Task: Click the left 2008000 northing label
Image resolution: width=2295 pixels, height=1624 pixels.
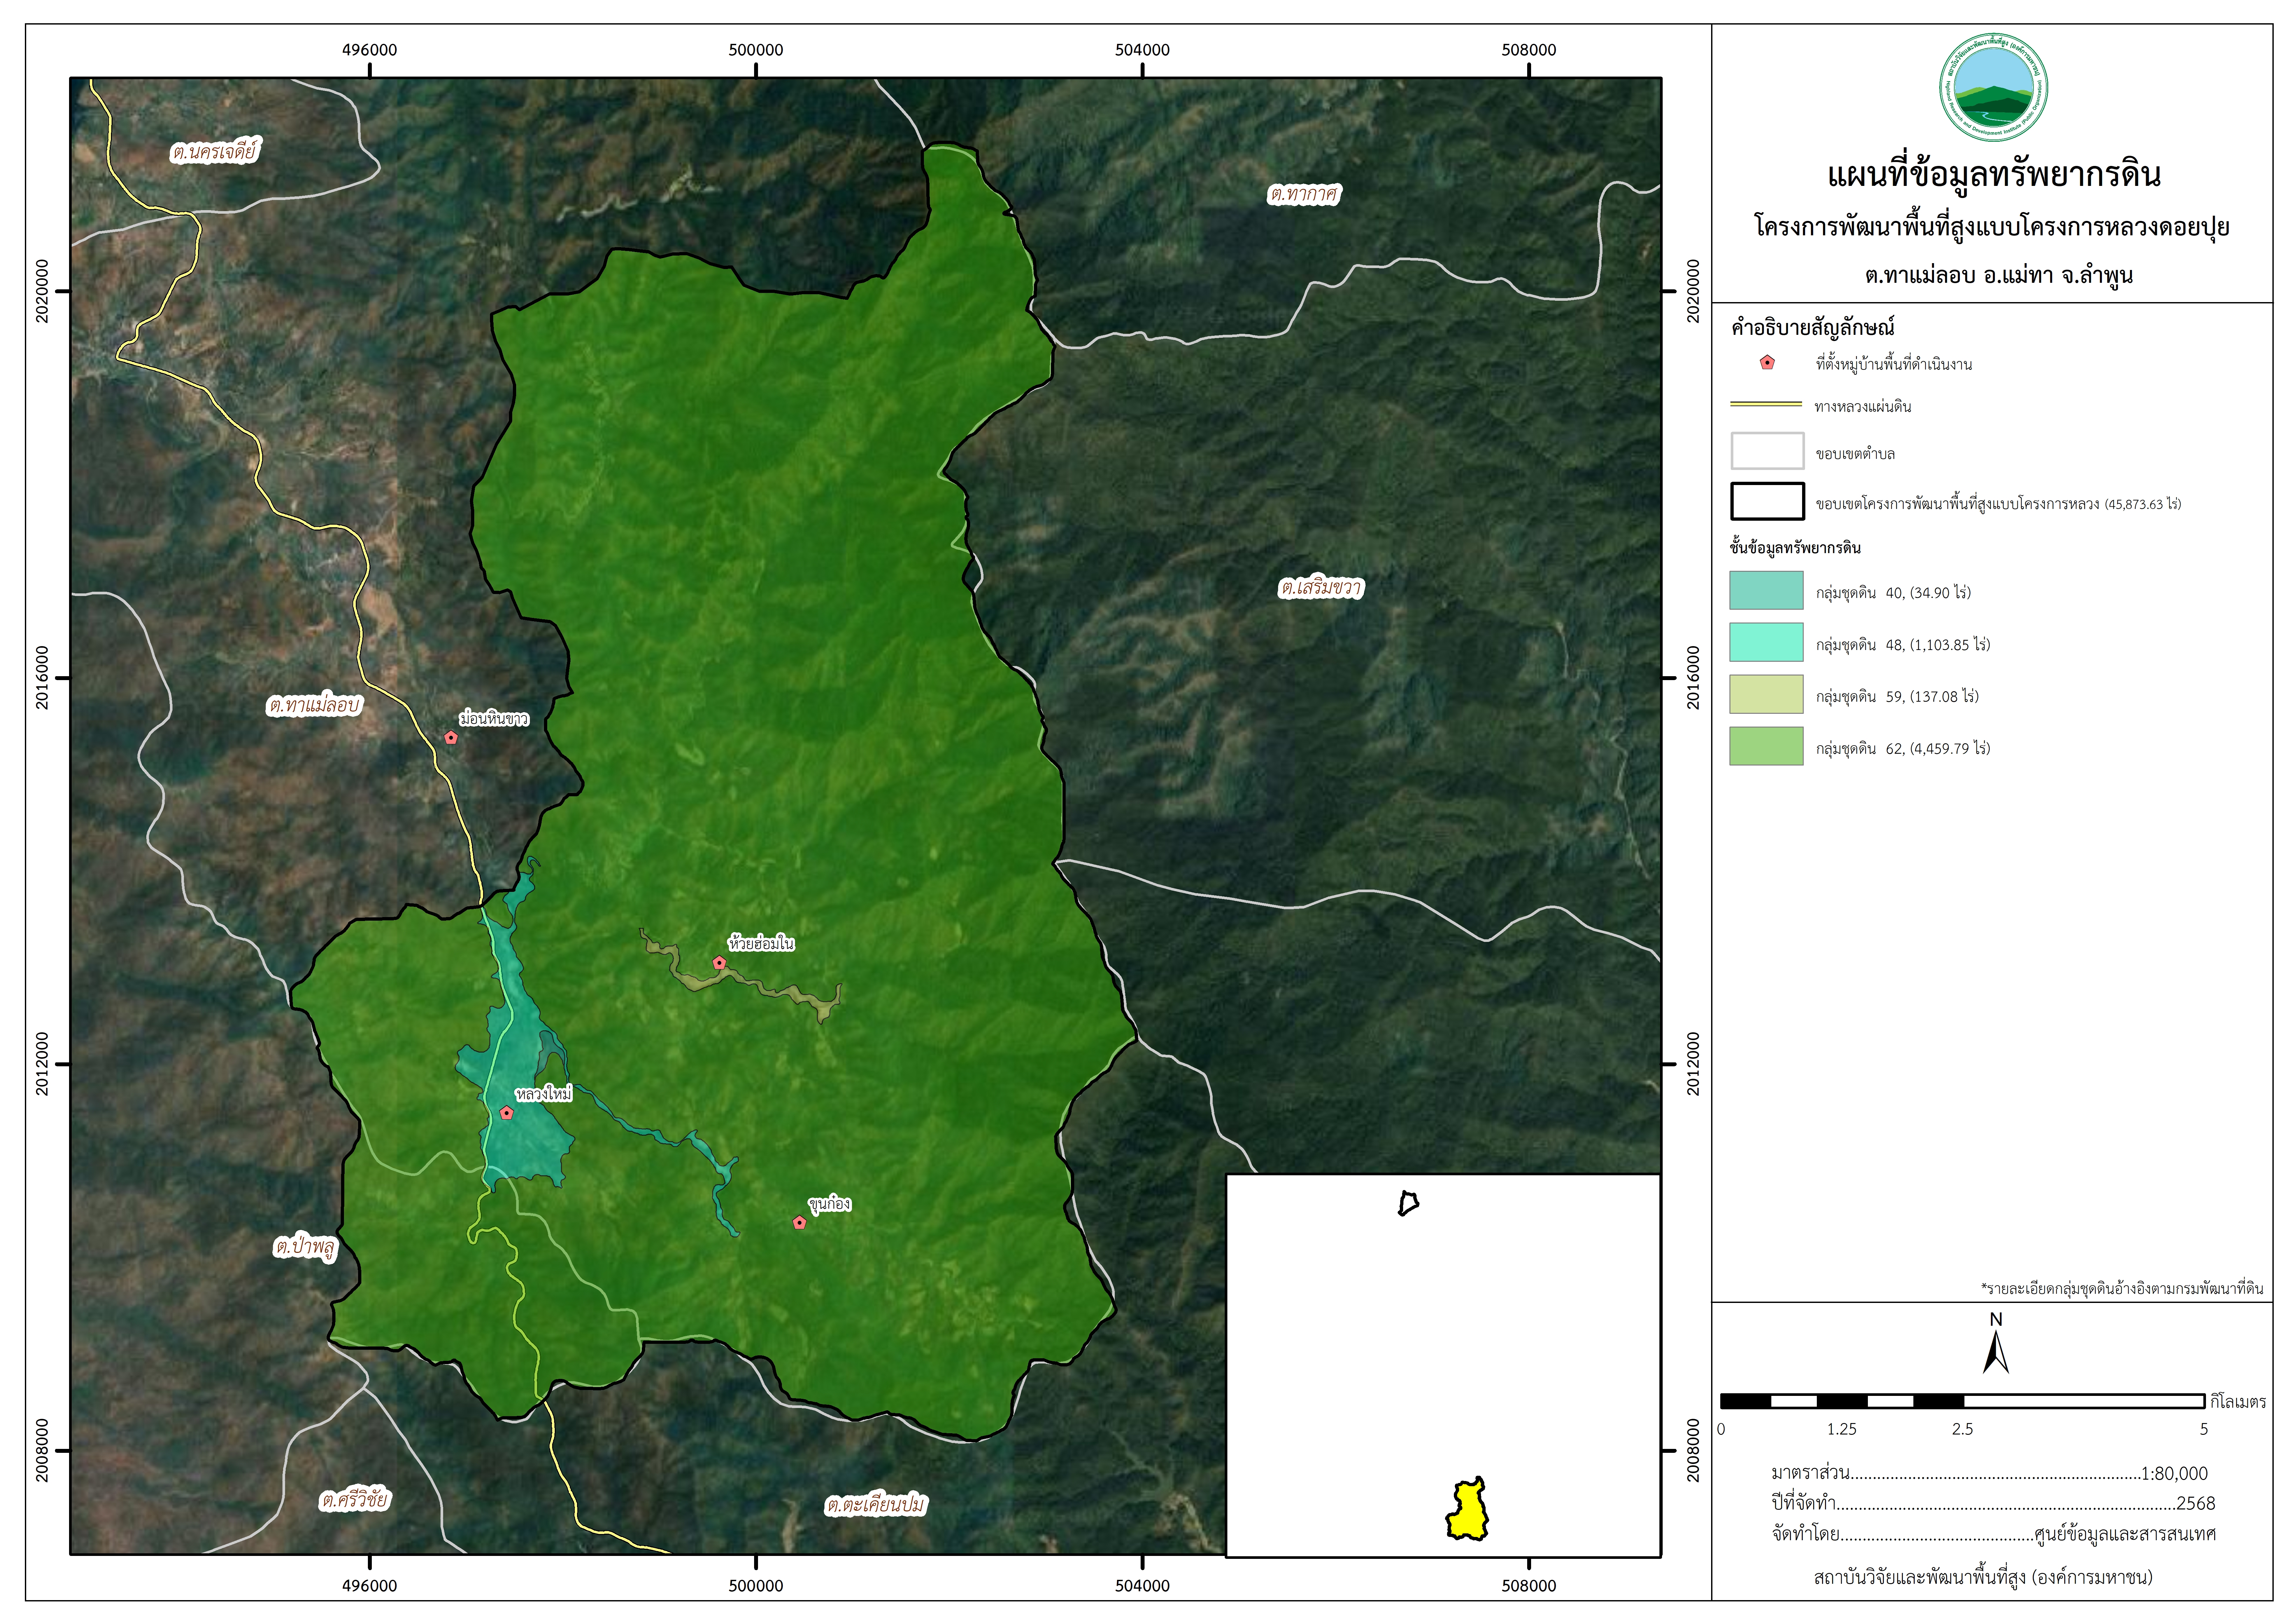Action: coord(42,1450)
